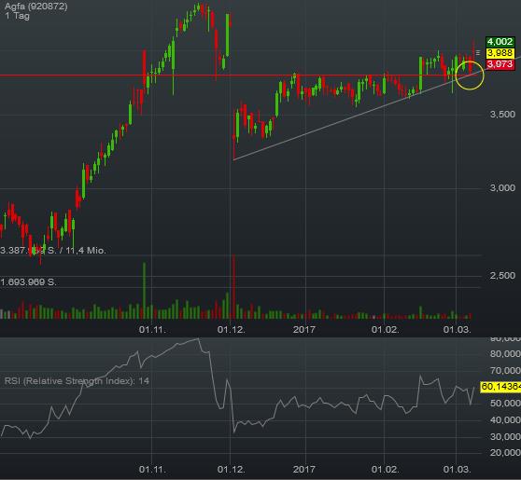Click the 50,000 RSI axis label
The height and width of the screenshot is (480, 521).
[505, 404]
